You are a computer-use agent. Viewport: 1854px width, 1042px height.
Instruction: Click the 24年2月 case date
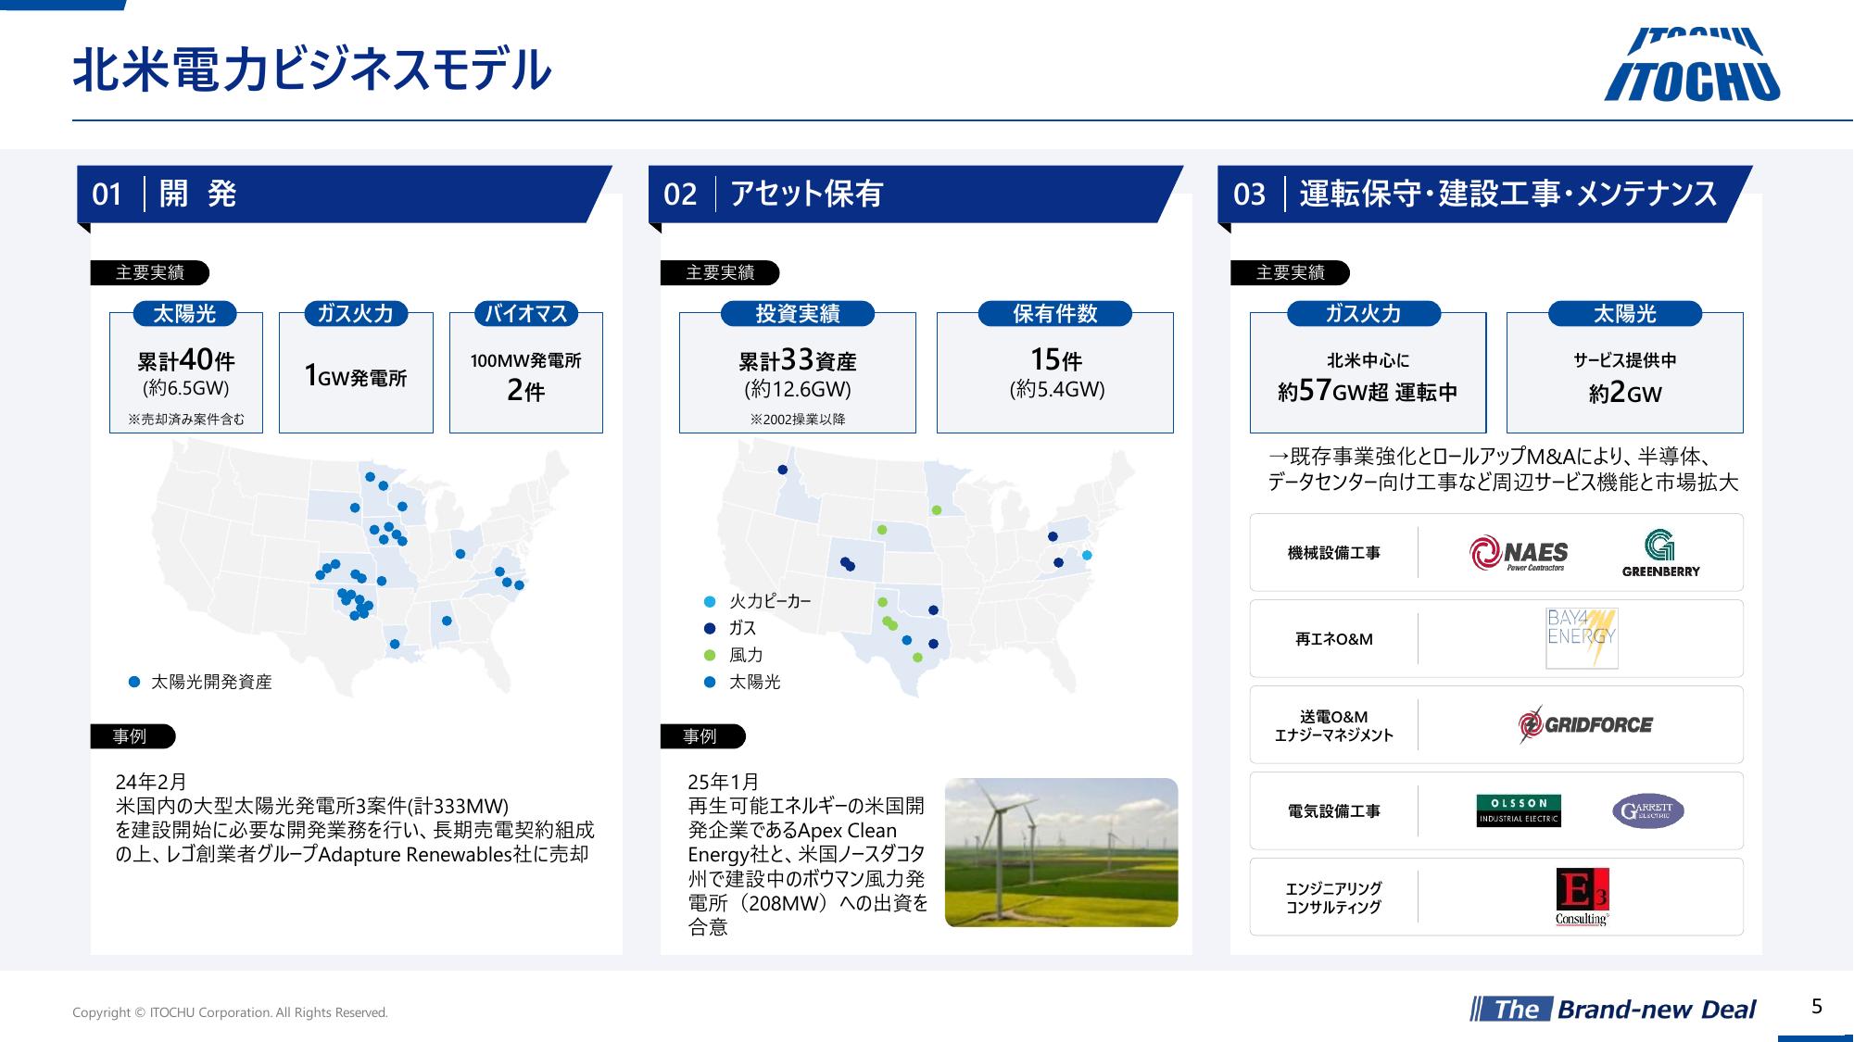(x=151, y=782)
